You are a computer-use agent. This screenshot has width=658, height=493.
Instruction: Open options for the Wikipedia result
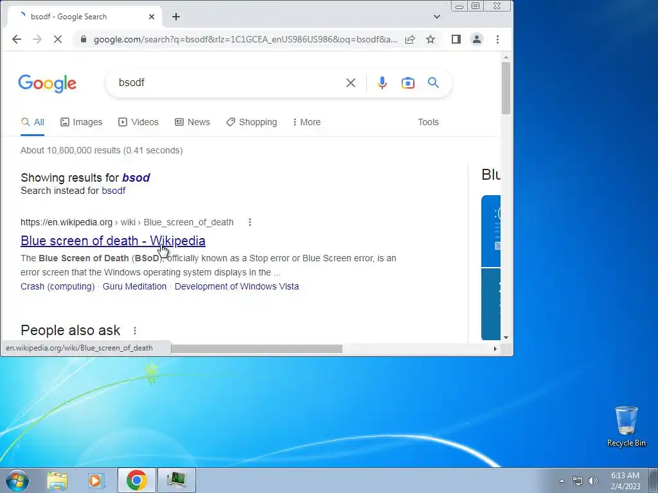pos(250,222)
